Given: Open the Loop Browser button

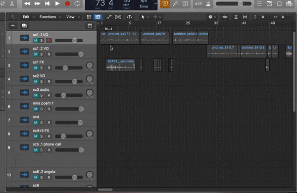Looking at the screenshot, I should point(279,3).
